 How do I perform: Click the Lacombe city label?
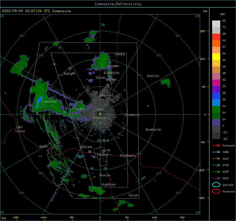(x=113, y=66)
